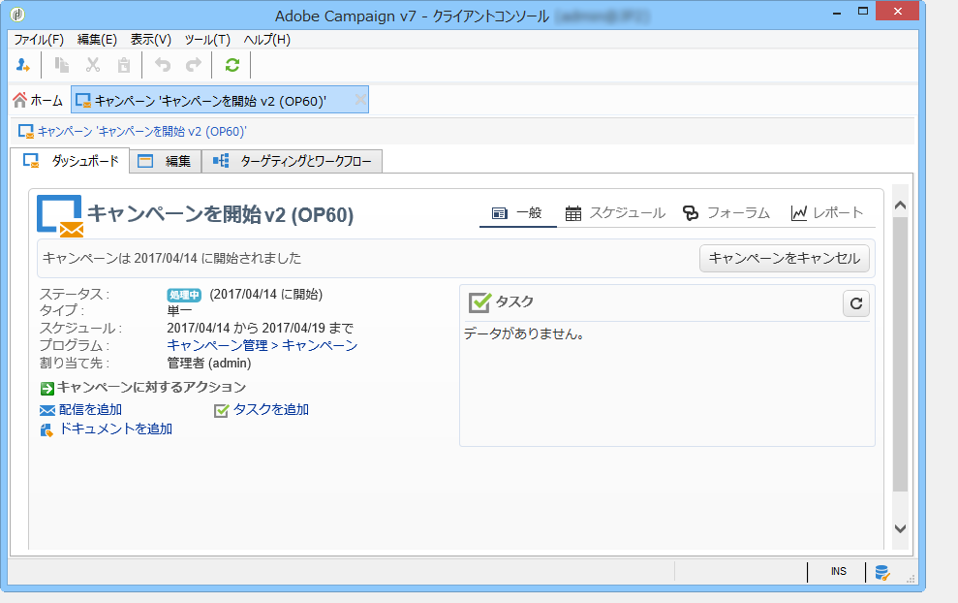Click the breadcrumb キャンペーン 'キャンペーンを開始 v2 (OP60)'
Viewport: 958px width, 603px height.
point(141,132)
